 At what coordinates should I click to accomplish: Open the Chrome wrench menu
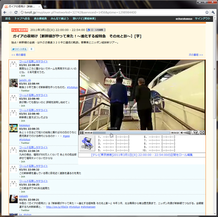[213, 12]
